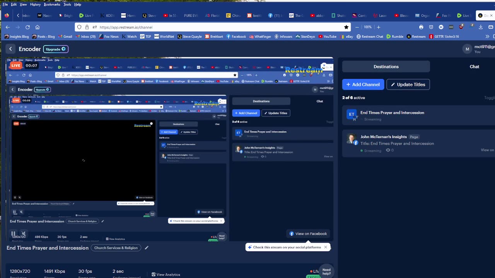Mute the outer stream preview player
Screen dimensions: 495x278
coord(23,234)
